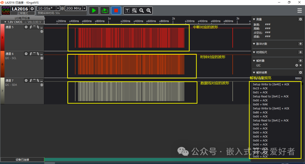Start repeated capture with loop play button
Screen dimensions: 305x164
tap(105, 10)
